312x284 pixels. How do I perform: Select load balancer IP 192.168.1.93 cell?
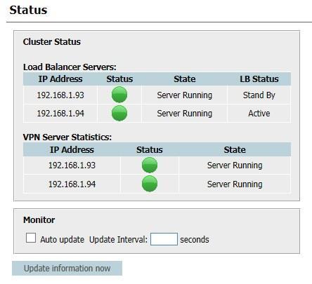[x=60, y=95]
